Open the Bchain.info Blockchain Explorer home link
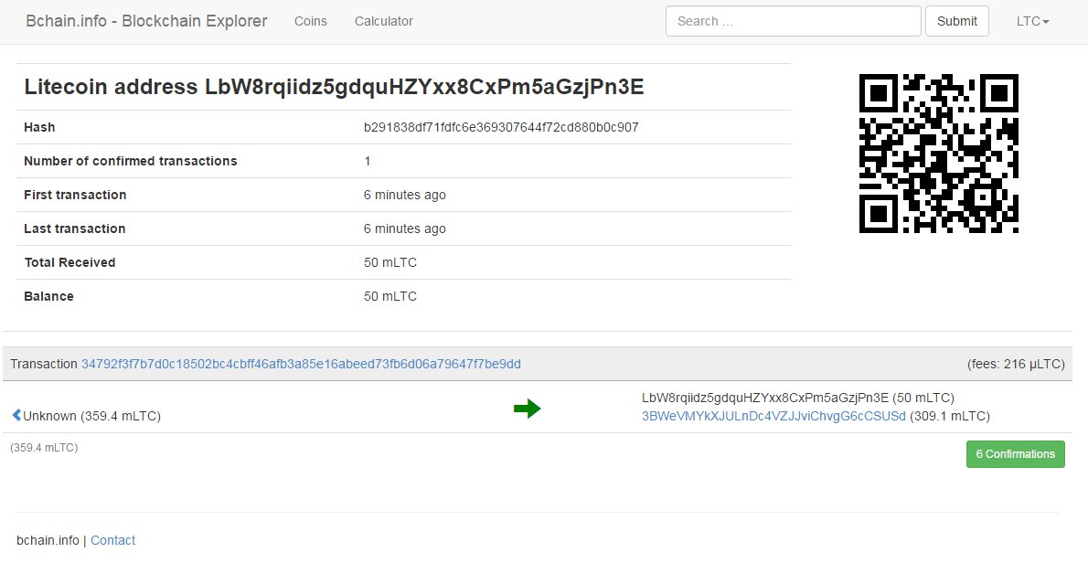1088x563 pixels. [146, 21]
